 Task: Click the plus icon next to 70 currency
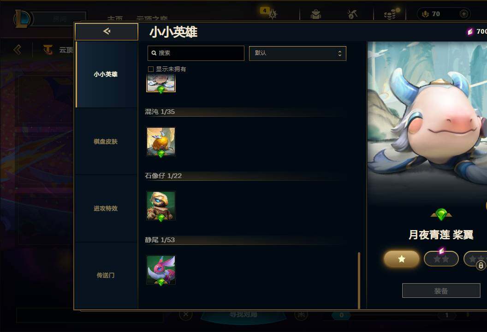coord(463,14)
